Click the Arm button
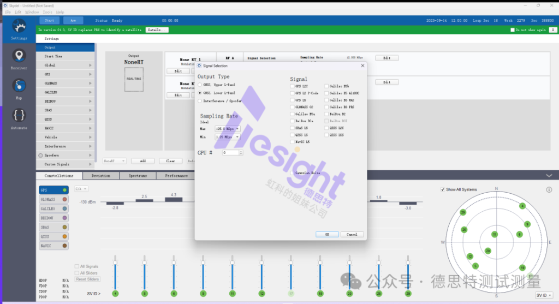Viewport: 559px width, 304px height. (x=73, y=20)
